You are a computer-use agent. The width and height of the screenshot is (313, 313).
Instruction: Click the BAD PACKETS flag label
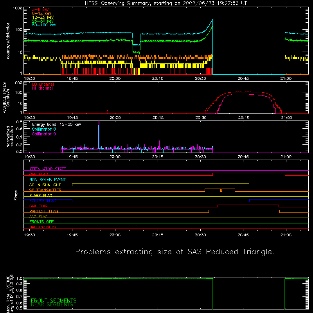tap(43, 227)
